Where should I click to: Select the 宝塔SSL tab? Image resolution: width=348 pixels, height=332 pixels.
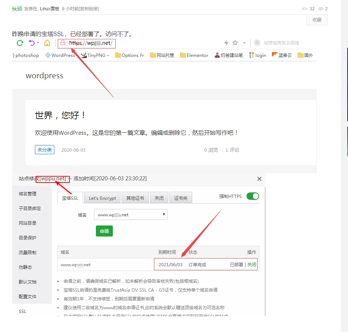coord(70,198)
